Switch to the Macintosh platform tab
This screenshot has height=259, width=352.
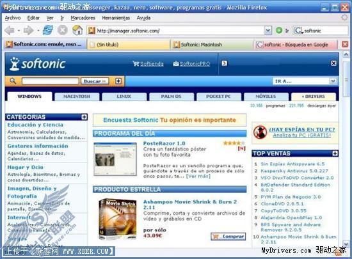coord(77,97)
